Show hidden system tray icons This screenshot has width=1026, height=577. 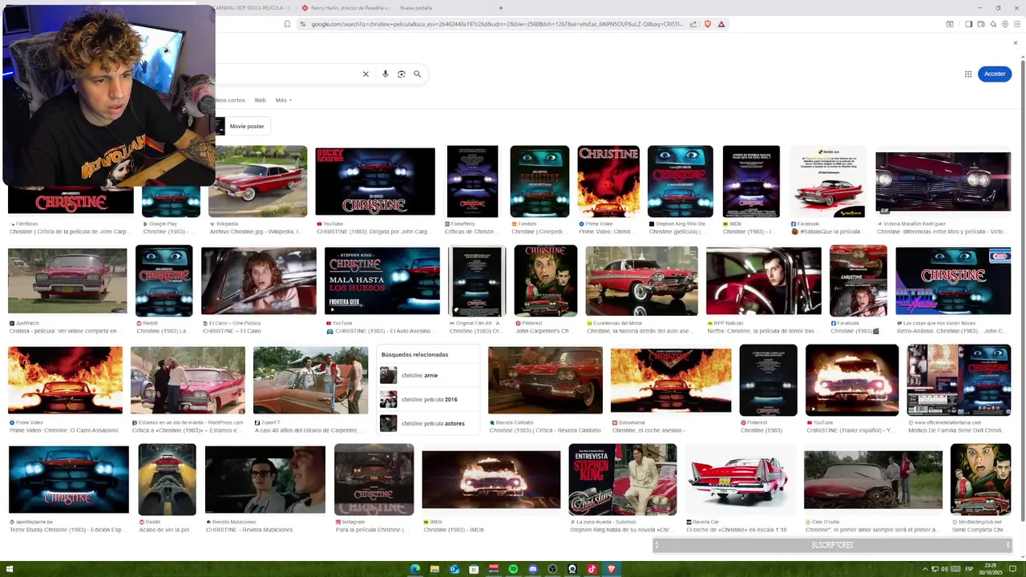926,569
